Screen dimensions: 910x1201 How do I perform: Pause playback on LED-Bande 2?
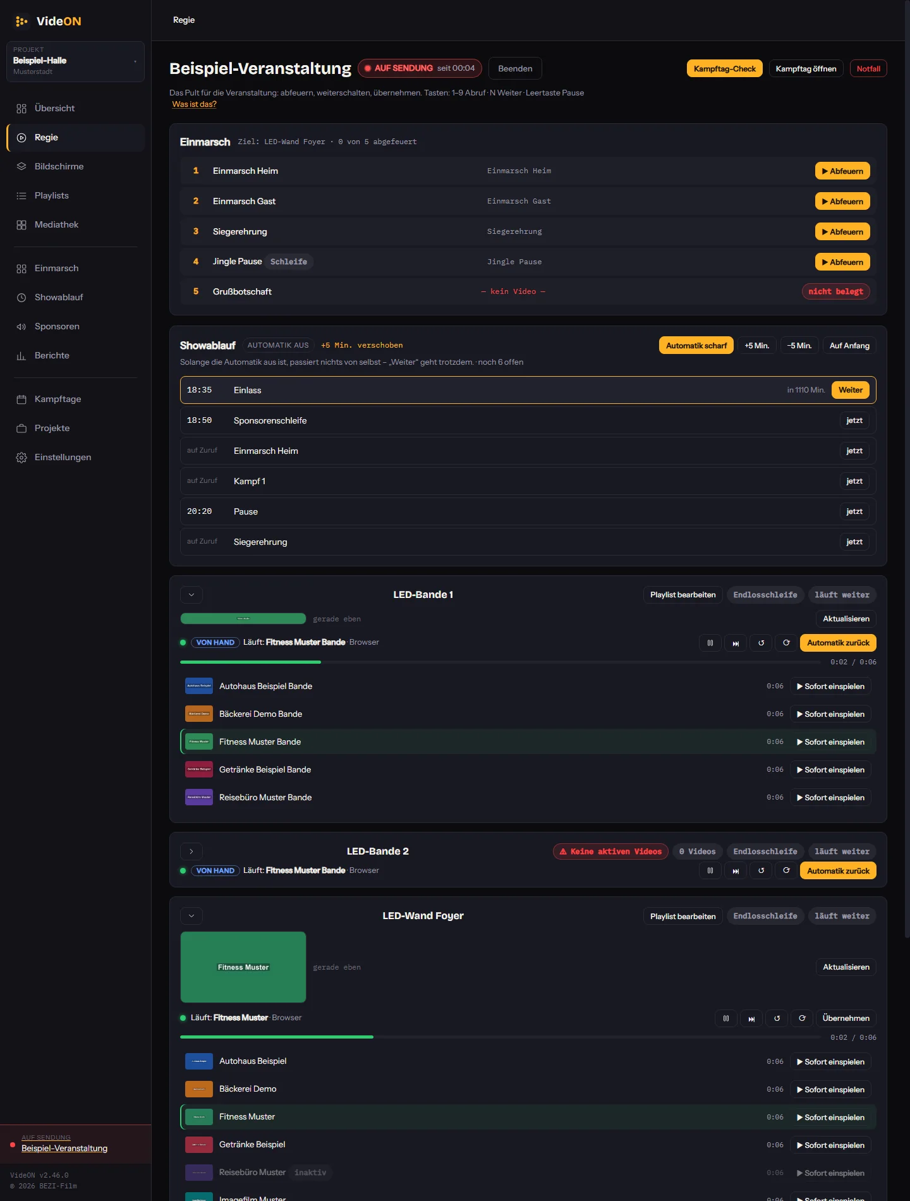click(x=710, y=870)
